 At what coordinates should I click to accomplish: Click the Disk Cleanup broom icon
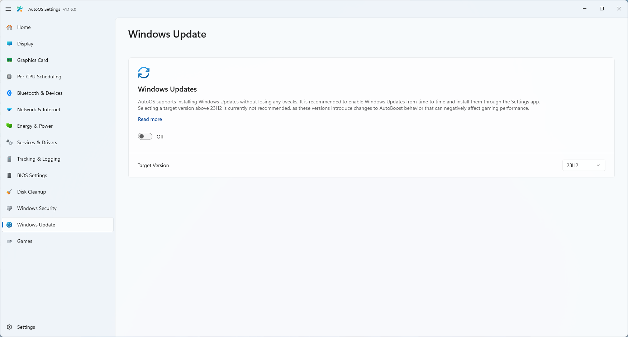click(x=9, y=192)
